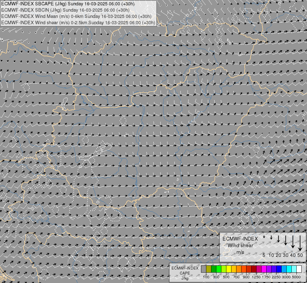This screenshot has width=307, height=283.
Task: Select the brick red CAPE swatch above 900
Action: coord(249,269)
